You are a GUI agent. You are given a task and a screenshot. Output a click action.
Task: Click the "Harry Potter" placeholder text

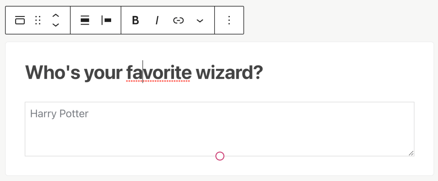pos(59,114)
